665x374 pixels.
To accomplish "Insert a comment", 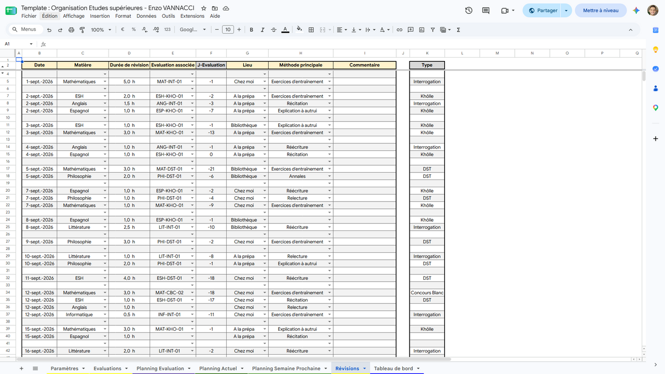I will click(411, 30).
